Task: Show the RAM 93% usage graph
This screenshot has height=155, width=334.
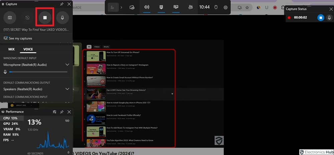Action: (x=11, y=134)
